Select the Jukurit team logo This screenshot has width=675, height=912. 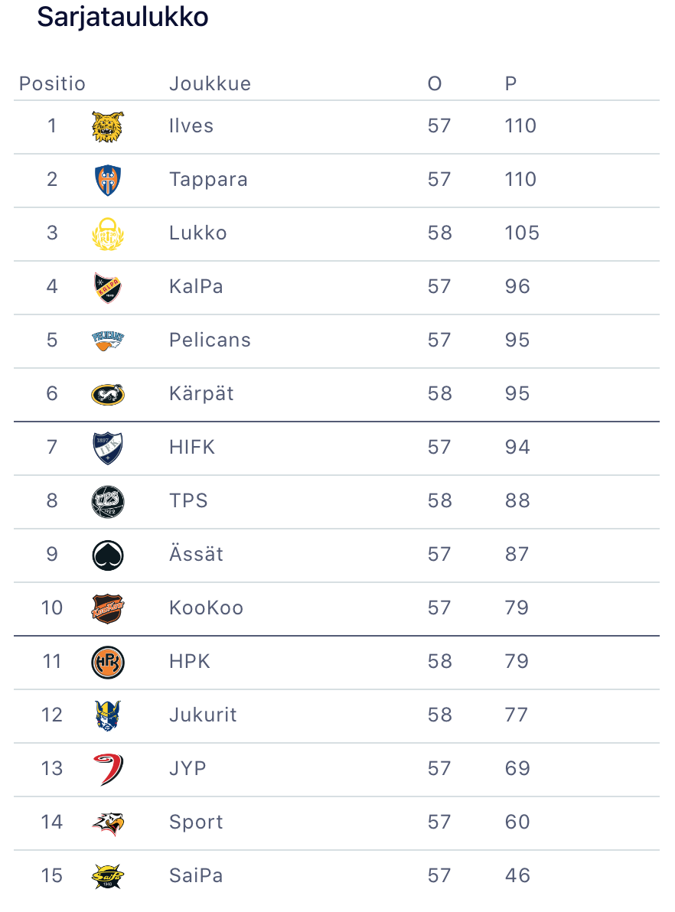coord(107,715)
